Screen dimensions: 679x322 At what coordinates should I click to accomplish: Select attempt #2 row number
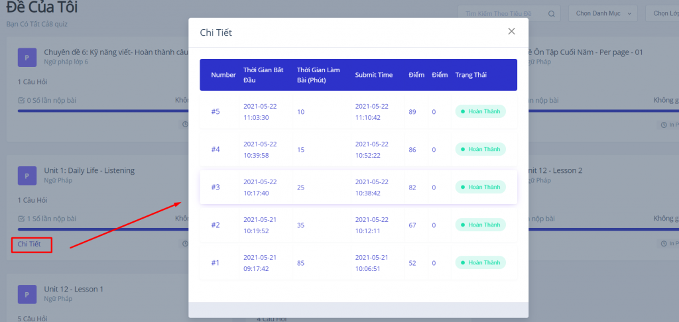click(216, 225)
